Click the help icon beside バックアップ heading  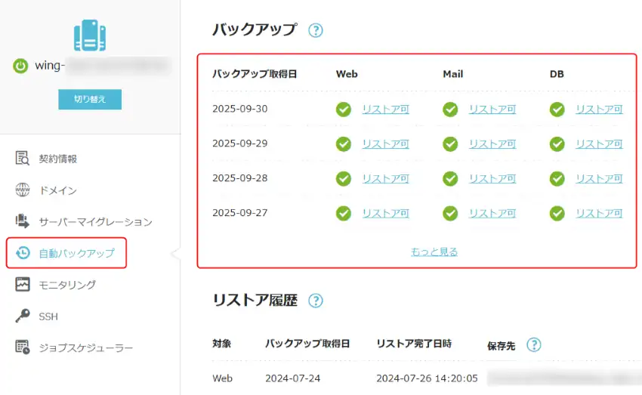[316, 30]
